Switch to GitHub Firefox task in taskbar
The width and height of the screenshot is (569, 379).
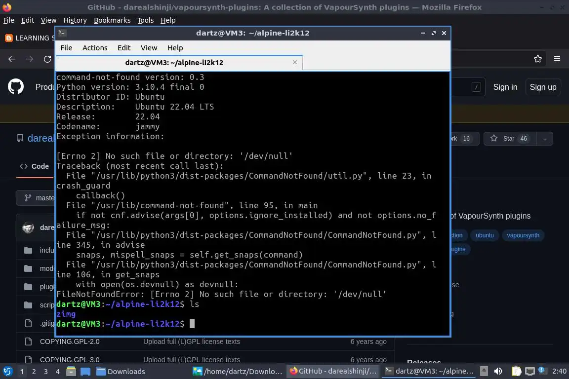[333, 371]
